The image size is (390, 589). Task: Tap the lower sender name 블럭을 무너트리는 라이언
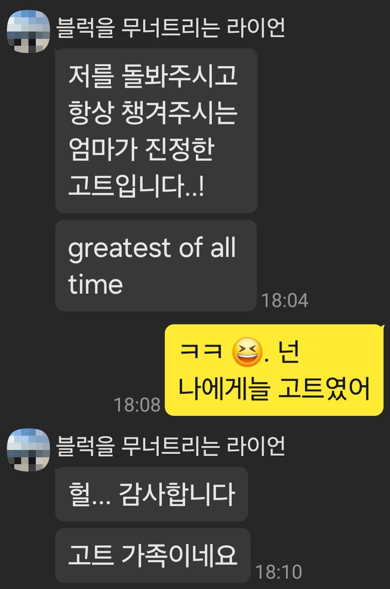(171, 446)
